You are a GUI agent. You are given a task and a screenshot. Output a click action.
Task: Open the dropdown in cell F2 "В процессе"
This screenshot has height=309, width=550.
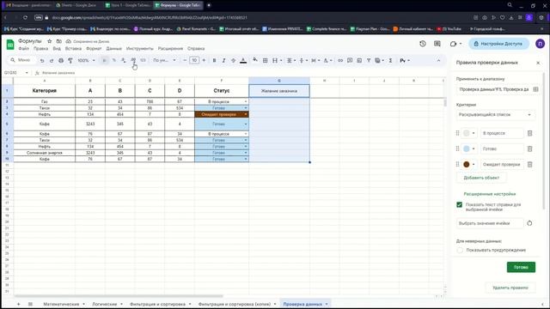pyautogui.click(x=246, y=101)
